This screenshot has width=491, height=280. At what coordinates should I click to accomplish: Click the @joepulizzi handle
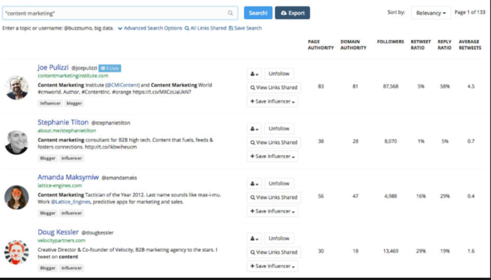click(x=84, y=68)
